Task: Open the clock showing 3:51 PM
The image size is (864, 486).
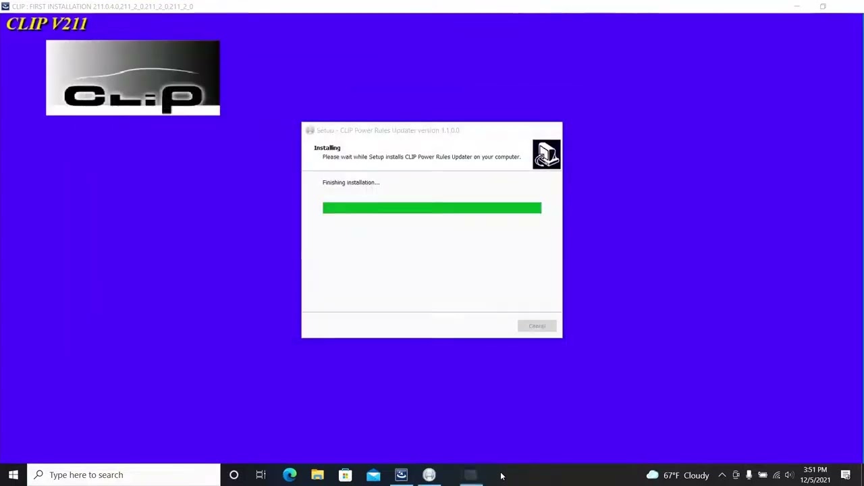Action: pos(815,475)
